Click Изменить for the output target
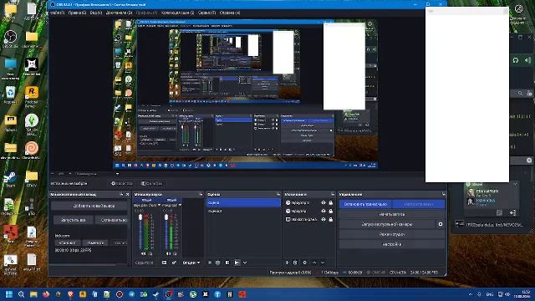 pos(95,242)
